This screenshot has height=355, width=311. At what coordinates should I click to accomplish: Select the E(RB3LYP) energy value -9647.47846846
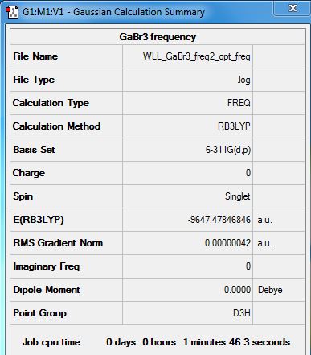point(219,220)
